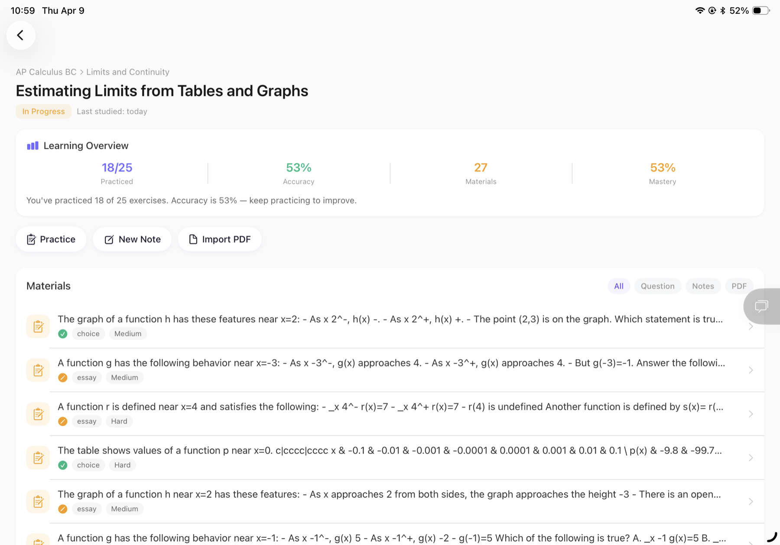Click orange status badge on 'function r' question
Viewport: 780px width, 545px height.
coord(63,421)
